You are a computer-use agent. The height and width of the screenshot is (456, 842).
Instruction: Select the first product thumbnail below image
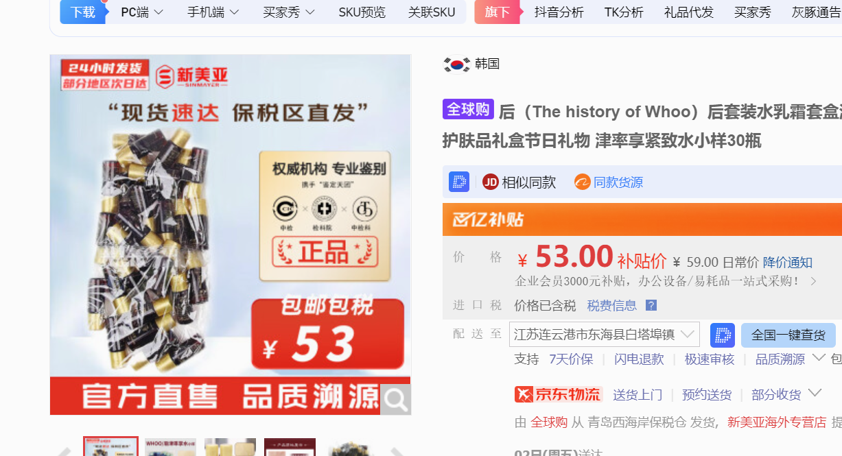click(110, 446)
